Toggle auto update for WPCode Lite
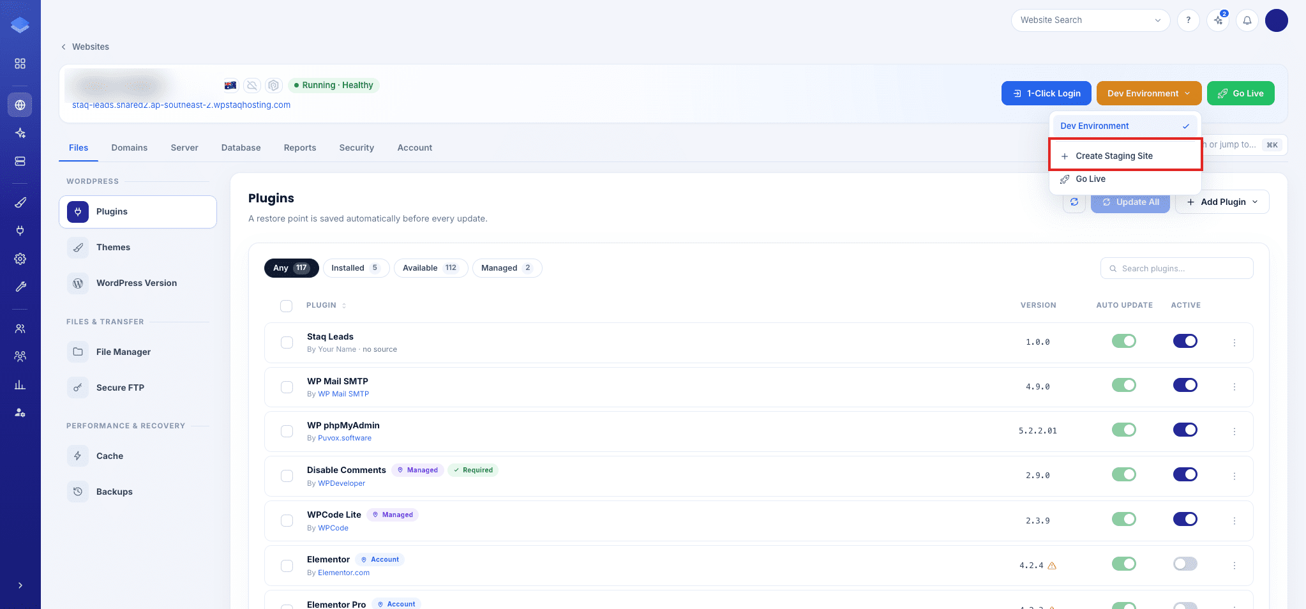The height and width of the screenshot is (609, 1306). [1123, 519]
